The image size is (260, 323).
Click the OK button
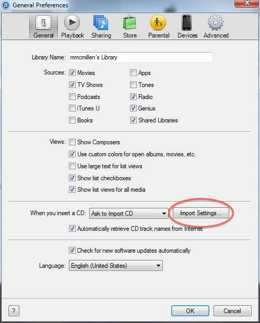pos(190,310)
